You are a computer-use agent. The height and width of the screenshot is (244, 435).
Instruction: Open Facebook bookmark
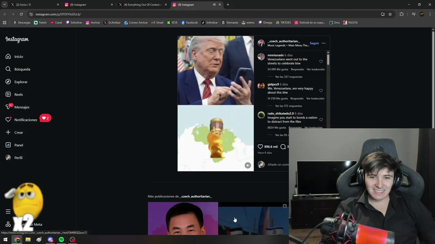click(190, 23)
